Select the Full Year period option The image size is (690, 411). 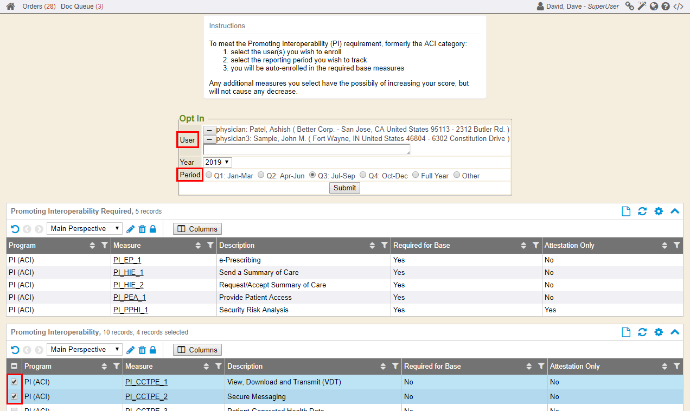point(416,175)
